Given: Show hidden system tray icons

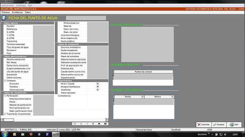Looking at the screenshot, I should tap(212, 135).
